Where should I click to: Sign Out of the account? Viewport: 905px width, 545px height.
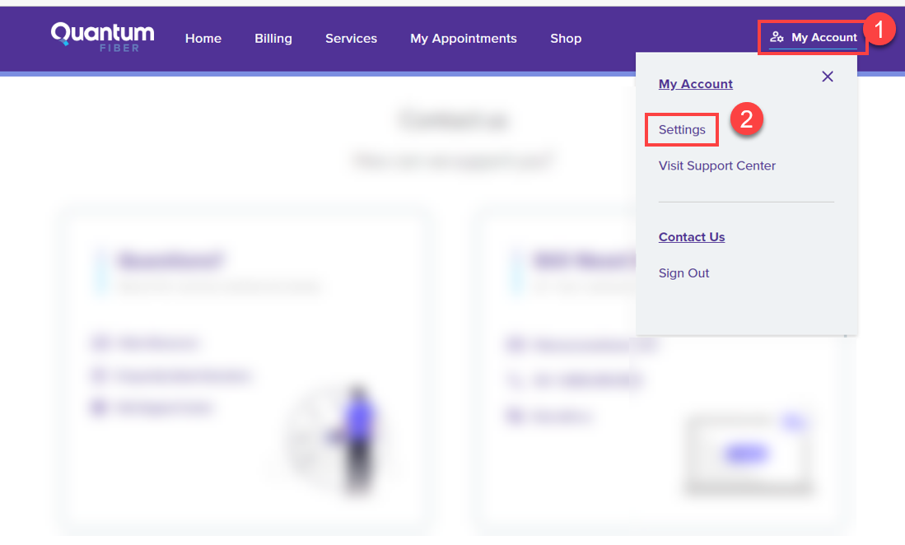point(683,272)
